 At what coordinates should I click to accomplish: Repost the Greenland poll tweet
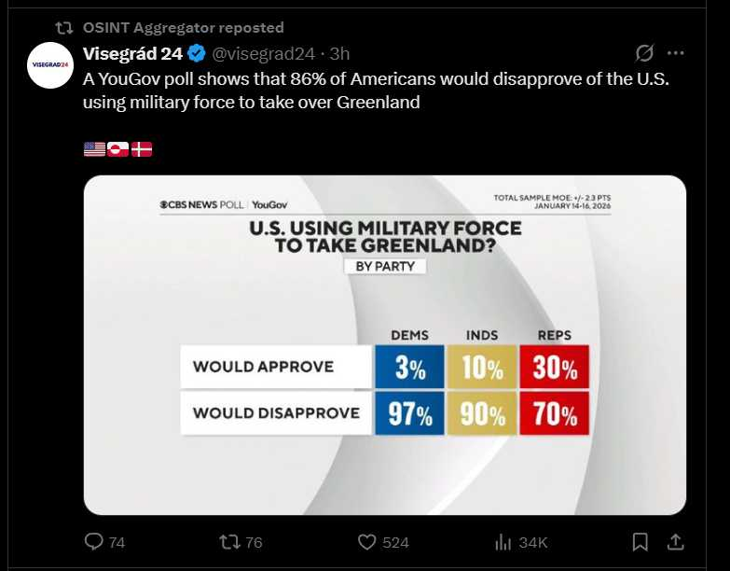[228, 542]
